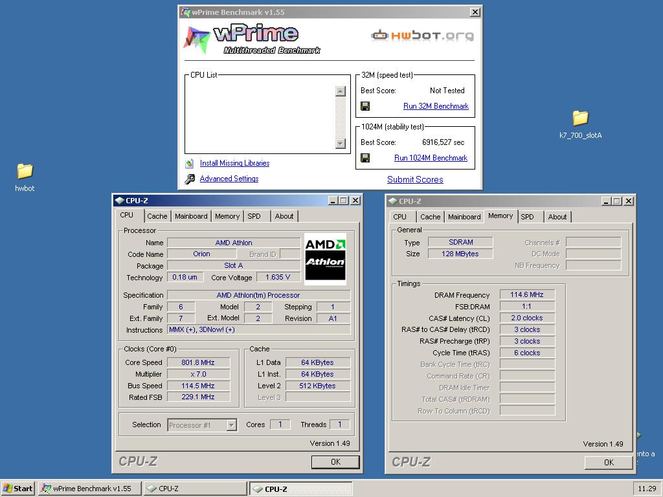This screenshot has height=497, width=663.
Task: Click memory Type field SDRAM
Action: click(x=460, y=242)
